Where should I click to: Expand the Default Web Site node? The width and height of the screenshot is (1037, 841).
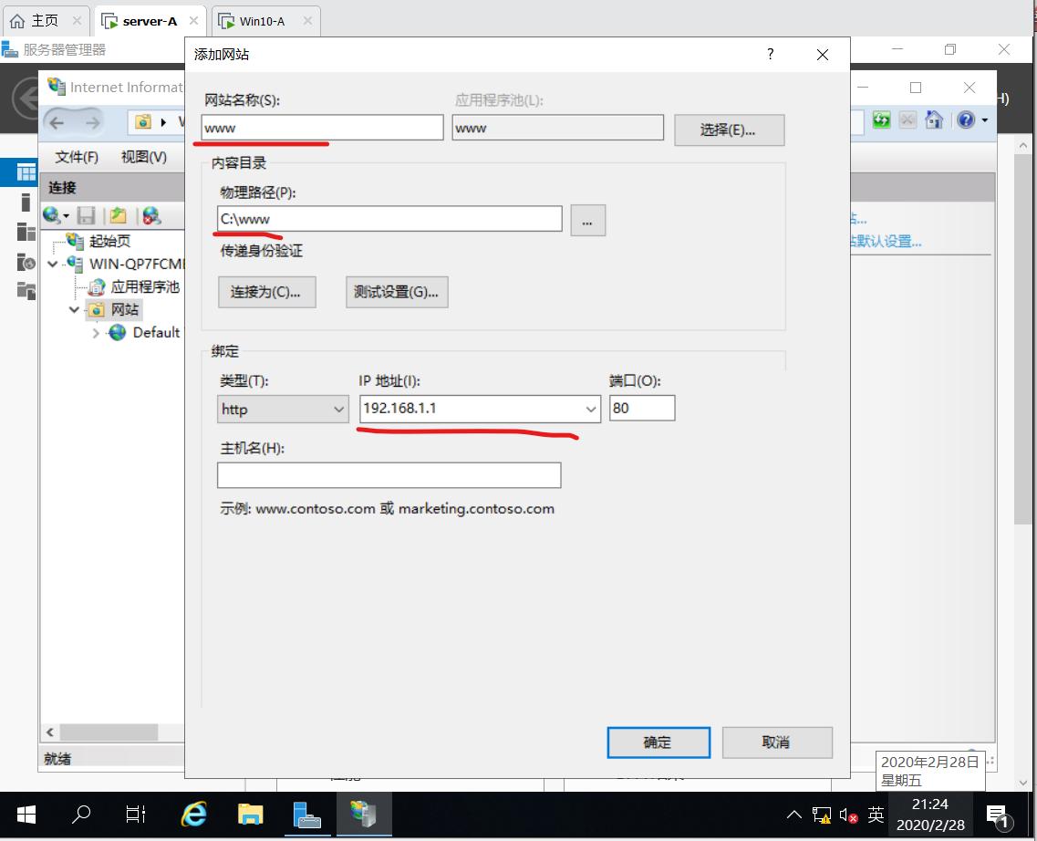click(95, 332)
